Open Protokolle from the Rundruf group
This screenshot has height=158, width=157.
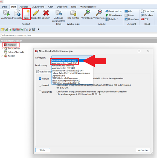coord(17,13)
